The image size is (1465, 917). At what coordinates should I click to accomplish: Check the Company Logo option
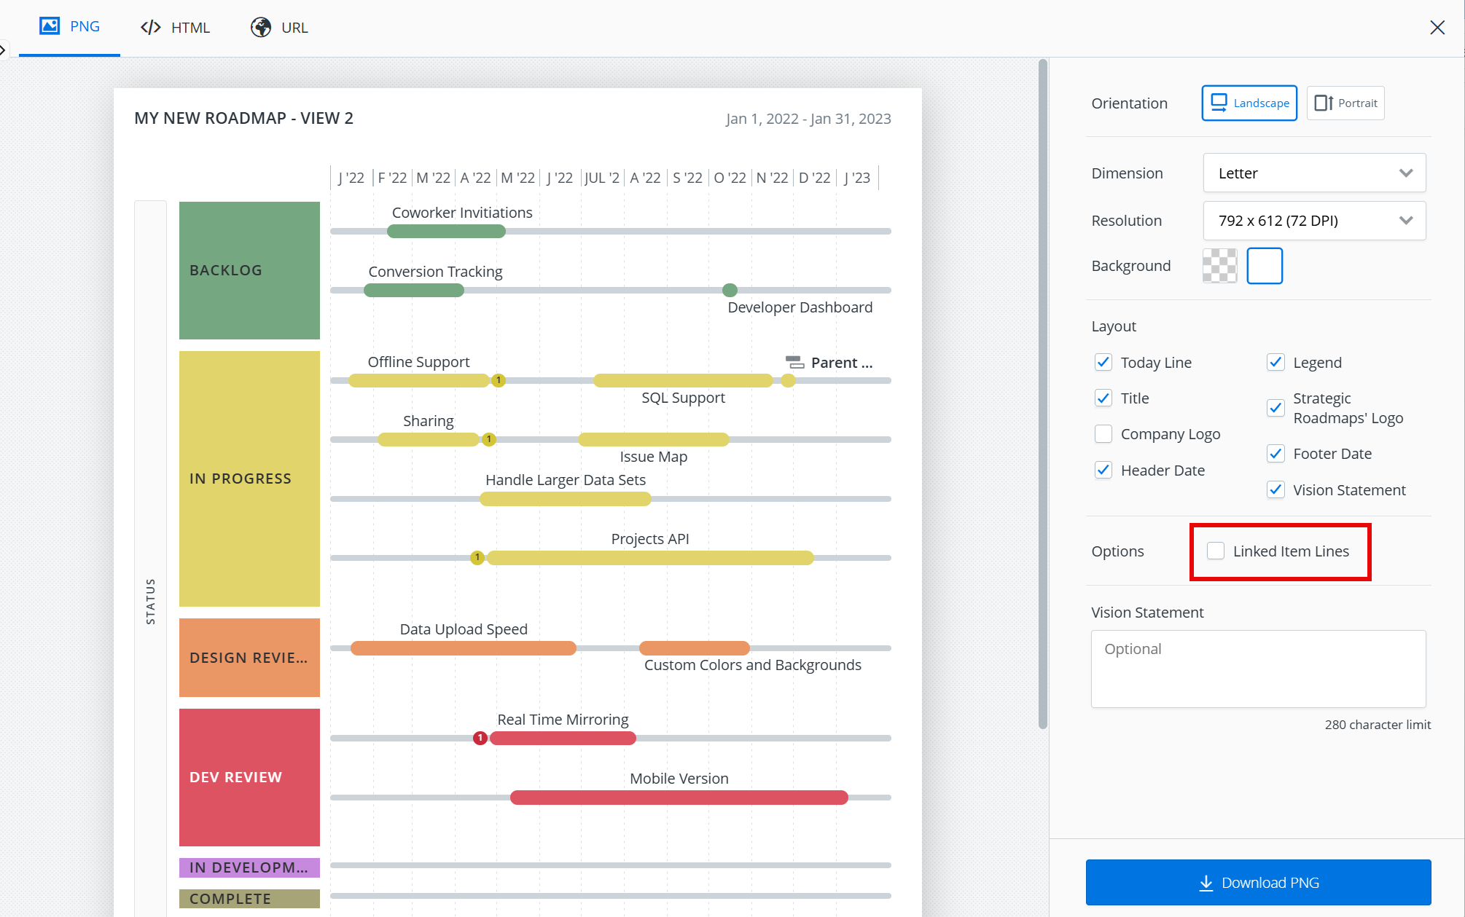1103,434
